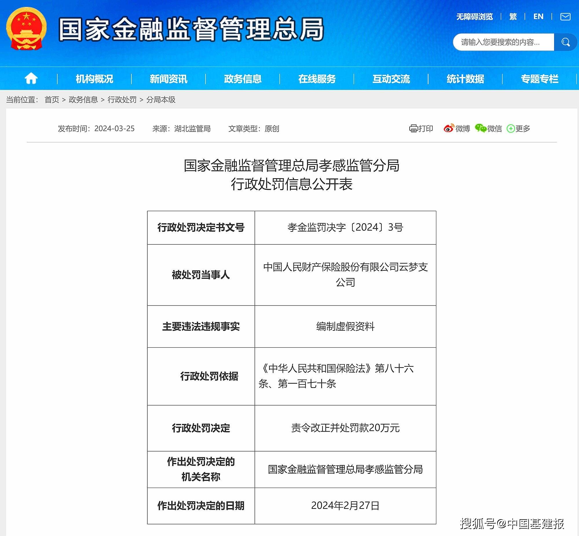Screen dimensions: 579x536
Task: Focus the search input field
Action: pyautogui.click(x=504, y=42)
